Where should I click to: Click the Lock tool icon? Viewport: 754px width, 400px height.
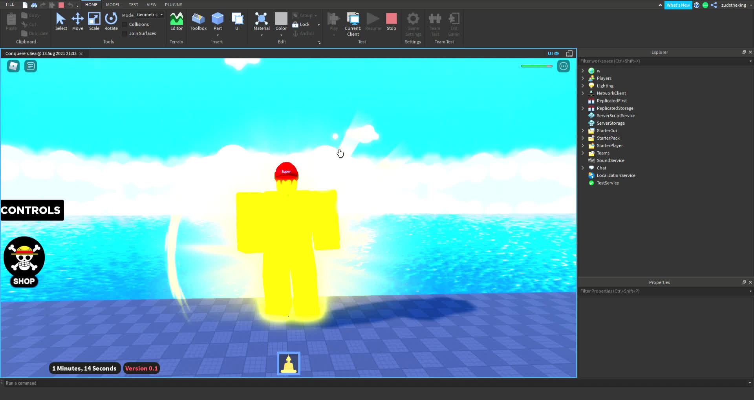click(x=295, y=24)
